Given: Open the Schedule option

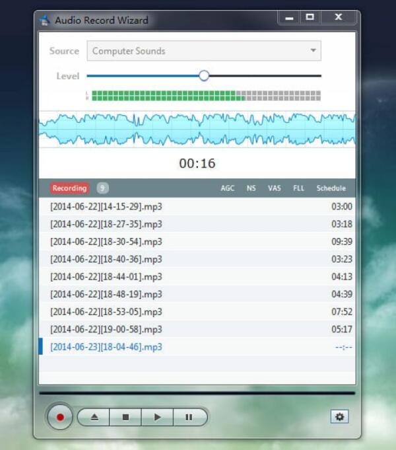Looking at the screenshot, I should tap(331, 188).
